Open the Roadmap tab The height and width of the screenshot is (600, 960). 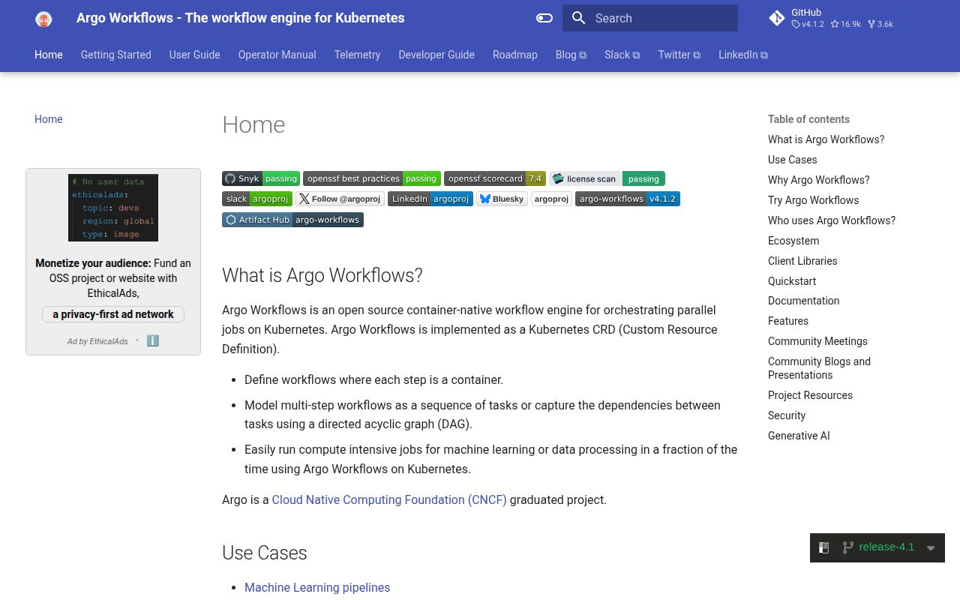click(x=515, y=55)
